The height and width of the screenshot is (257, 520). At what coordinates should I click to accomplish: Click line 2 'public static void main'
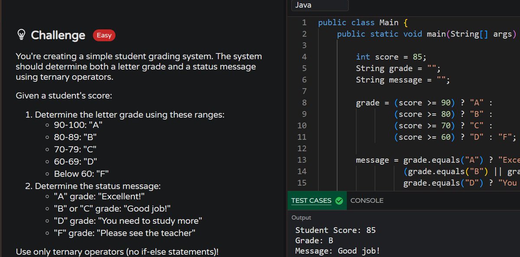[x=426, y=34]
